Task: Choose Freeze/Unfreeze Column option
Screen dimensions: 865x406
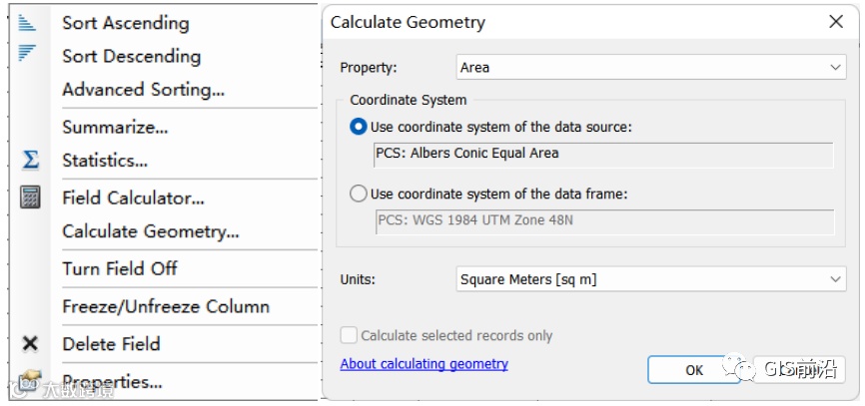Action: 166,306
